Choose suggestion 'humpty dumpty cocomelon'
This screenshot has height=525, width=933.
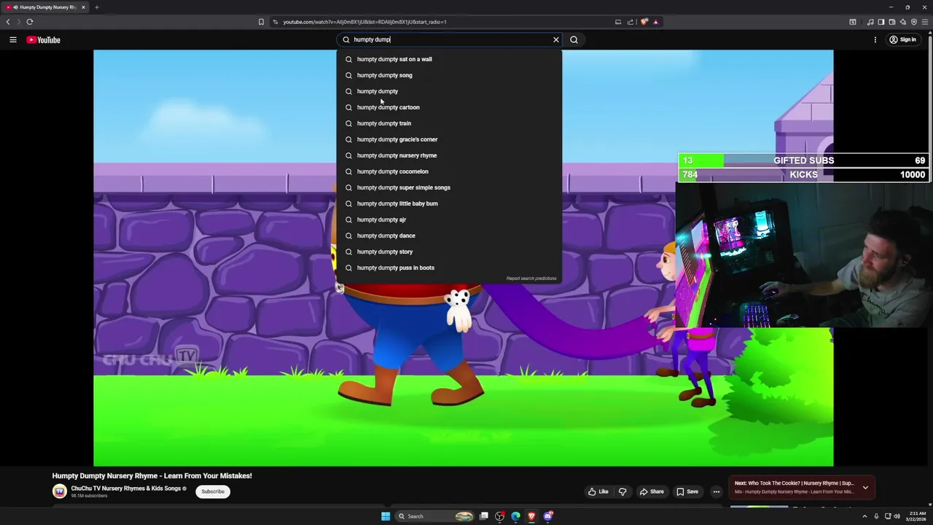pyautogui.click(x=449, y=171)
